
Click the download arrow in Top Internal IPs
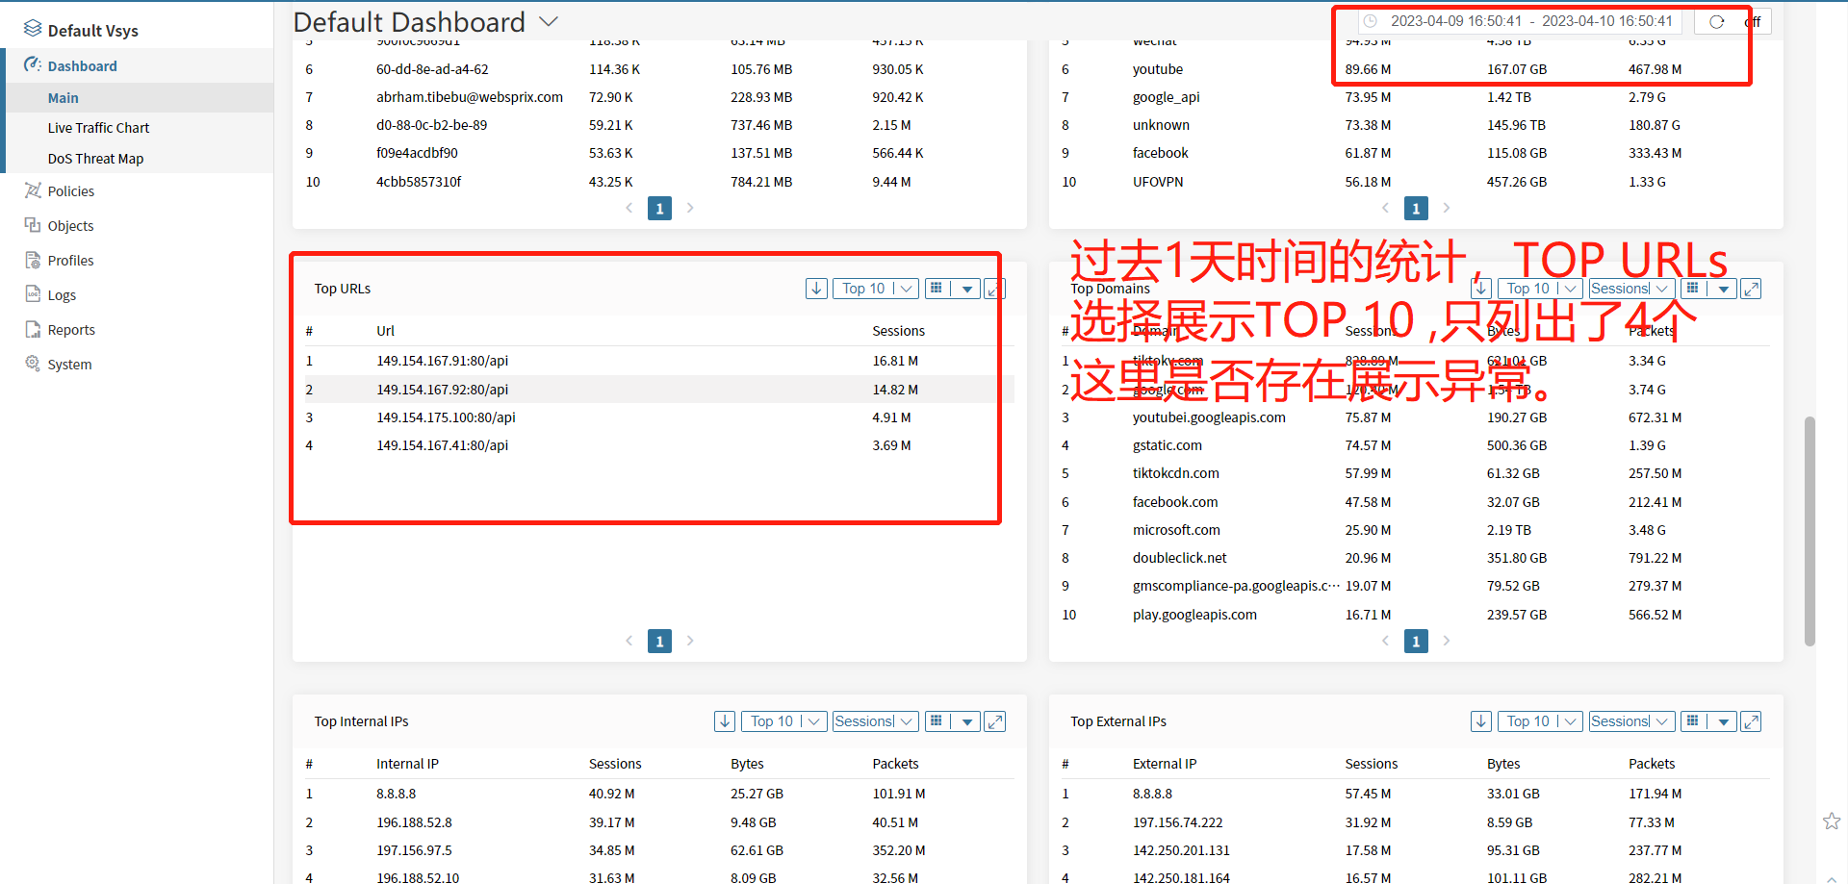725,721
